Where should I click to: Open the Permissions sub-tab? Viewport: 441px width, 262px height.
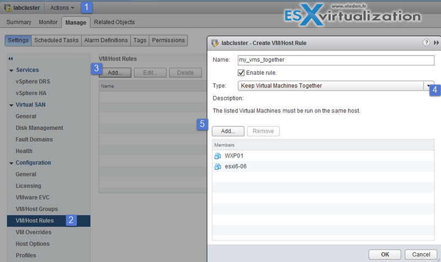point(168,40)
